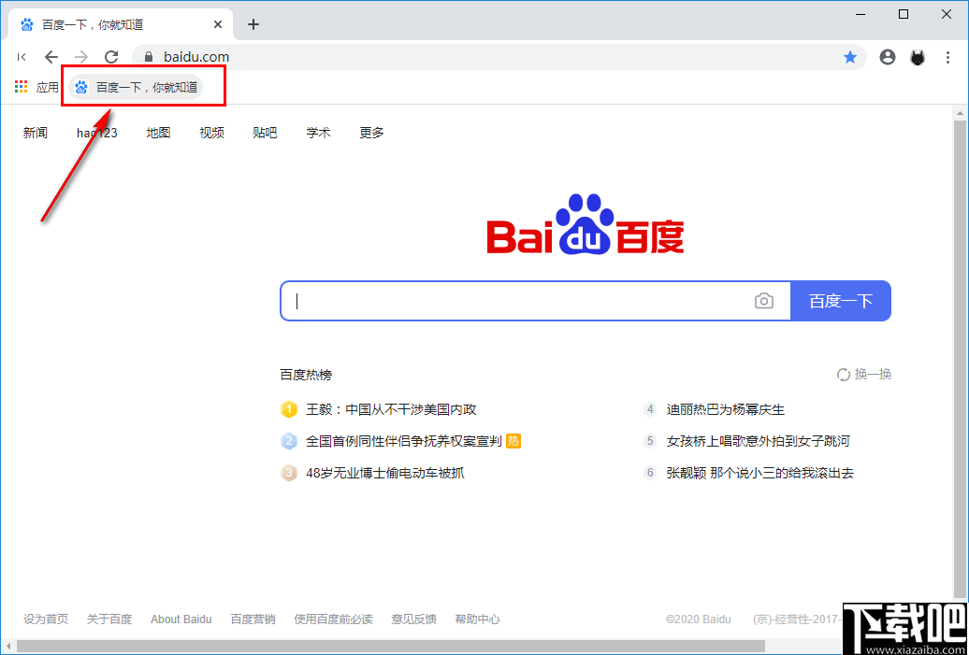Reload the Baidu page
The height and width of the screenshot is (655, 969).
click(111, 57)
